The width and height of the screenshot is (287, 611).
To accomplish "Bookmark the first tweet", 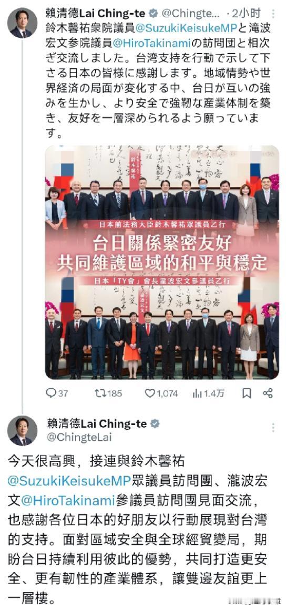I will pos(247,393).
